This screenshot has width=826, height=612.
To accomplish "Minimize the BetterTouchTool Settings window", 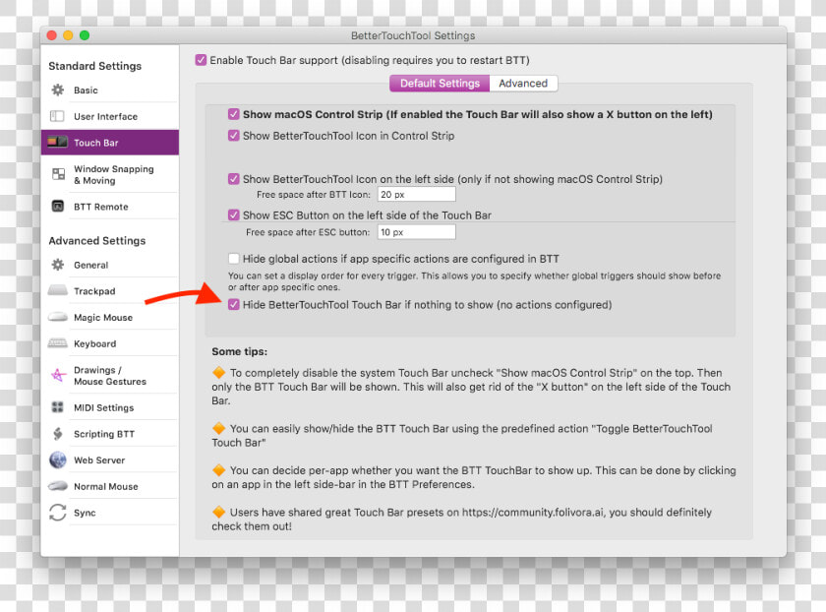I will (68, 35).
